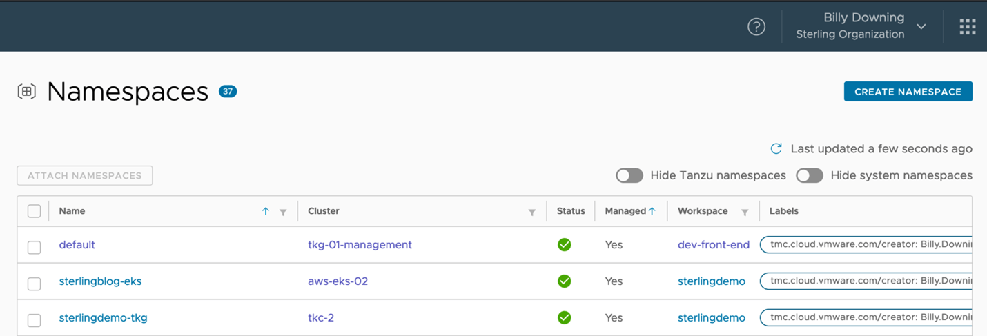Image resolution: width=987 pixels, height=336 pixels.
Task: Expand the Billy Downing account dropdown
Action: tap(921, 27)
